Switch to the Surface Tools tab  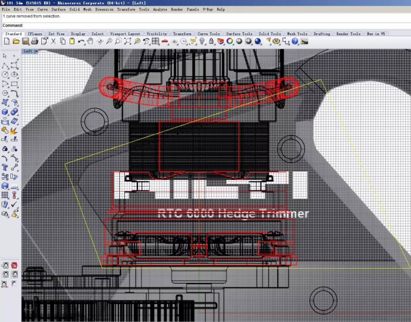(239, 34)
